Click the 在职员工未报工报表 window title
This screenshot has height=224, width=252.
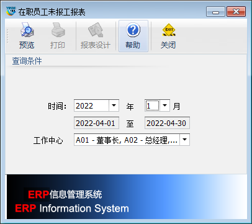pos(52,12)
